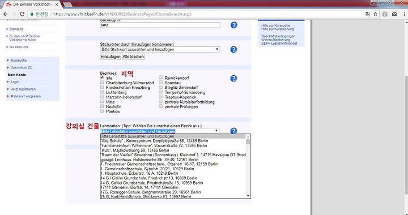Check the Spandau checkbox

pyautogui.click(x=161, y=82)
